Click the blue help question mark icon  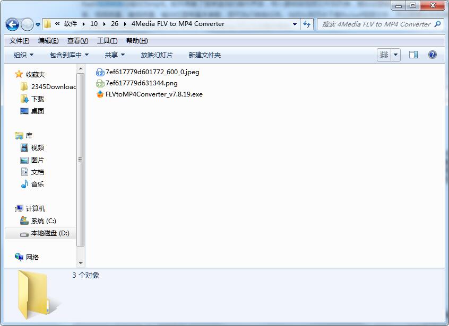point(433,55)
